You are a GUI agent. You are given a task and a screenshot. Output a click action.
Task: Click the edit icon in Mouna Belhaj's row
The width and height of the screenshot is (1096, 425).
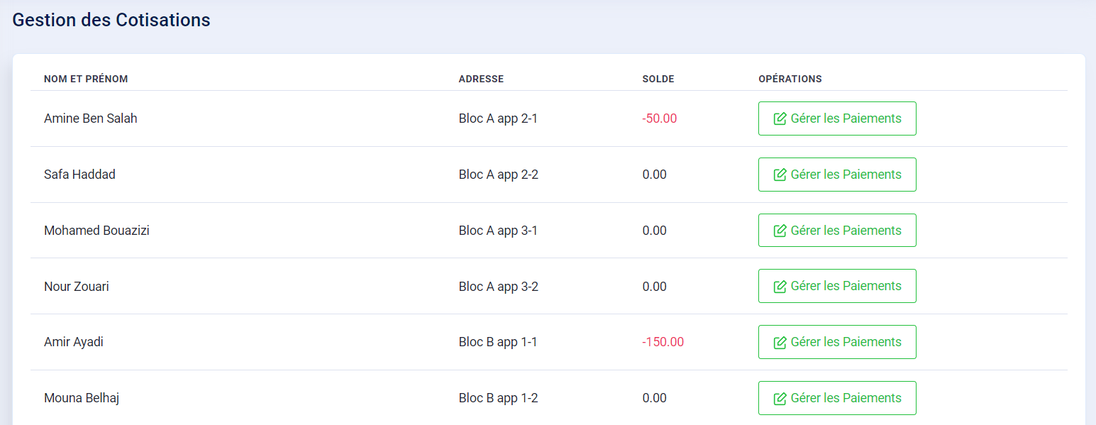pyautogui.click(x=780, y=398)
